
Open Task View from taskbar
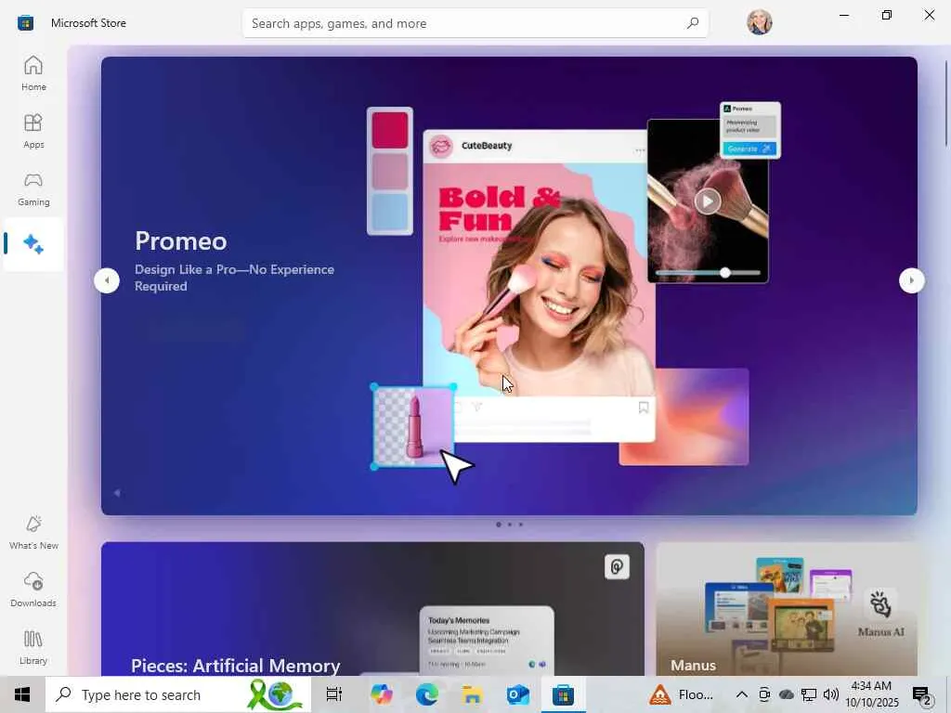[x=334, y=694]
